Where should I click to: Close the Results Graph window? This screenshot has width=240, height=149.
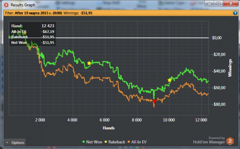coord(231,3)
